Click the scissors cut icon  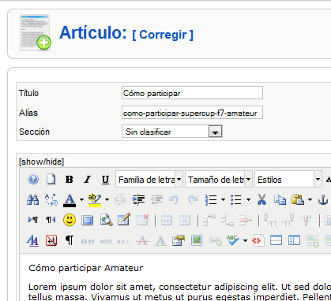click(261, 200)
